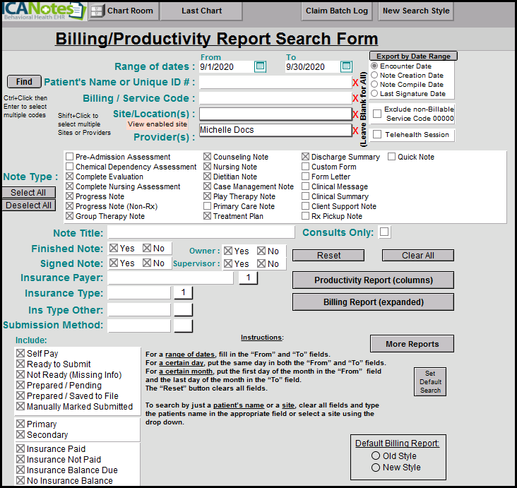Enable the Telehealth Session checkbox
This screenshot has width=517, height=488.
tap(377, 134)
